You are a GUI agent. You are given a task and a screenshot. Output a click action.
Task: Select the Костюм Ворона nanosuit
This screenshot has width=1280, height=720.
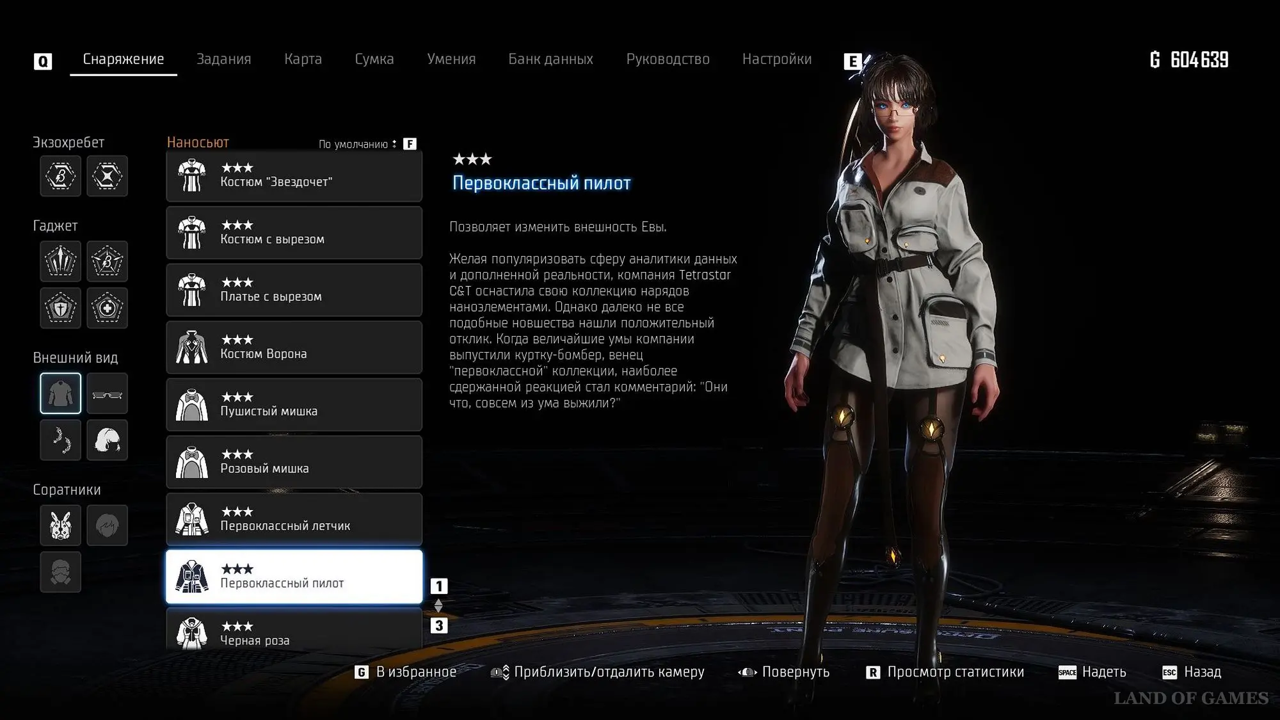click(x=294, y=348)
